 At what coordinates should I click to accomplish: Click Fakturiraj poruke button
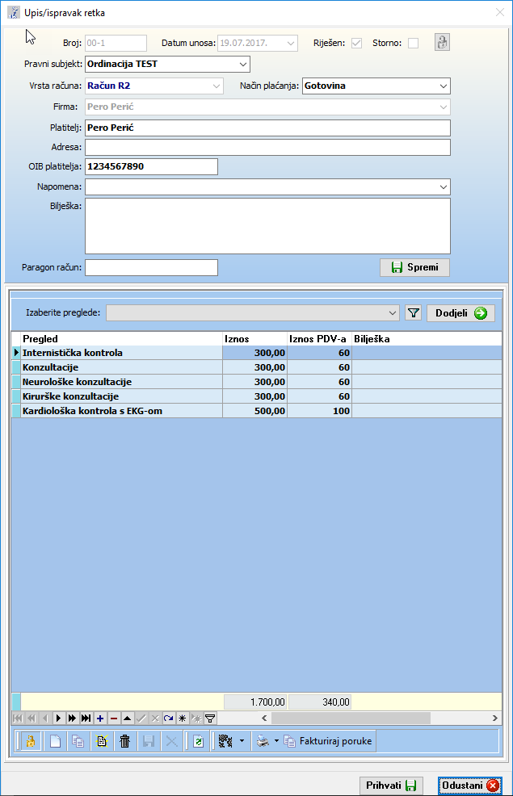(329, 741)
